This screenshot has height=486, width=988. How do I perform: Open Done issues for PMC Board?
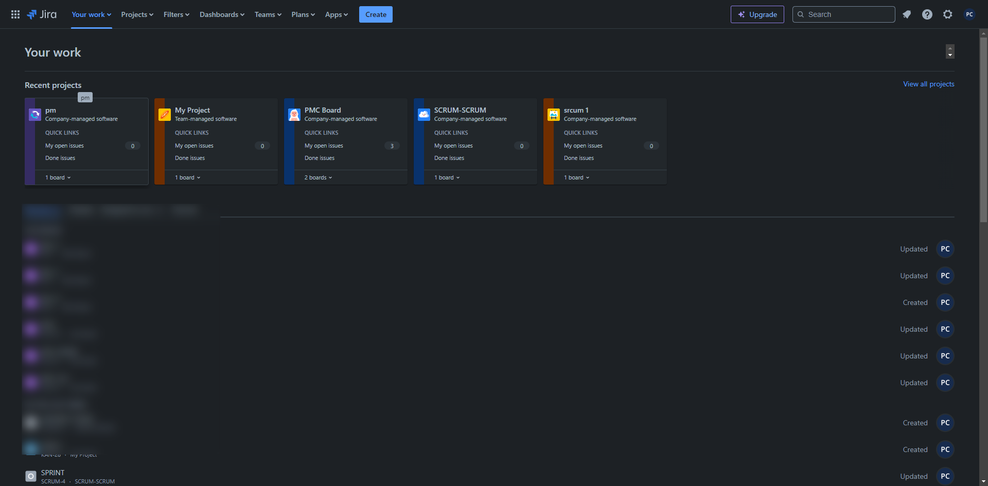(x=320, y=158)
